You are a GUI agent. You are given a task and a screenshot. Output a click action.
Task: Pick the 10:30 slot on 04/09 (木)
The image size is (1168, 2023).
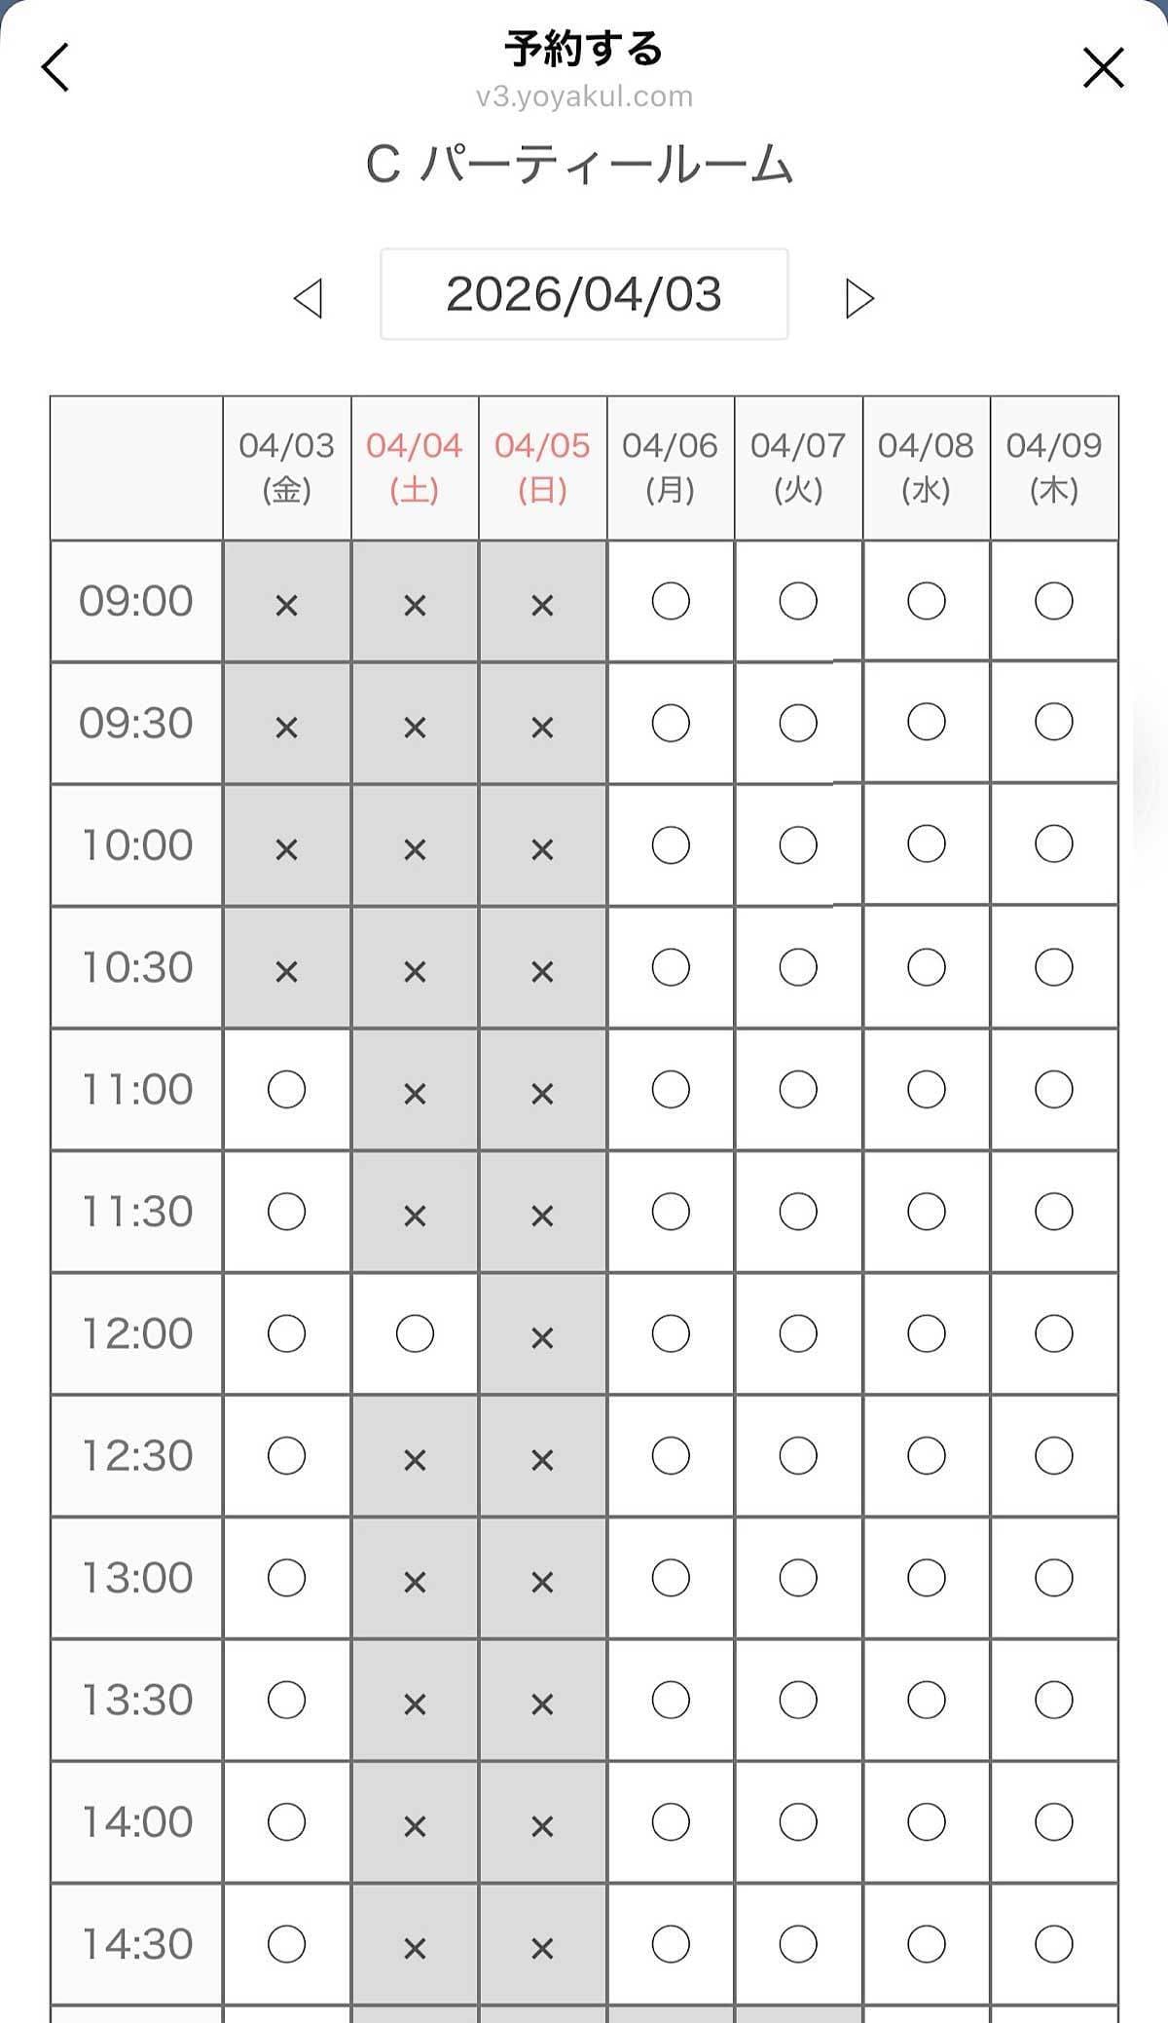pos(1054,967)
